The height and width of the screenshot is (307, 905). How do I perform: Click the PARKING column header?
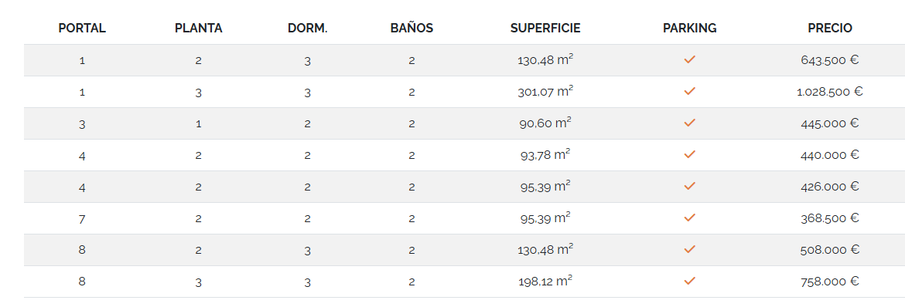pos(690,29)
